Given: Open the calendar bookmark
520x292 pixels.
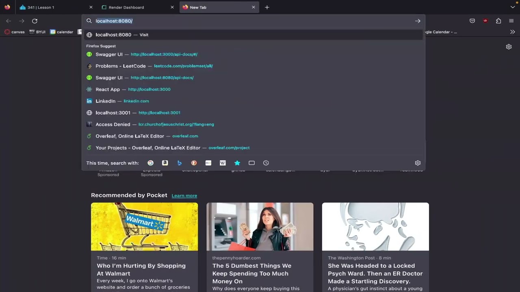Looking at the screenshot, I should pyautogui.click(x=62, y=32).
